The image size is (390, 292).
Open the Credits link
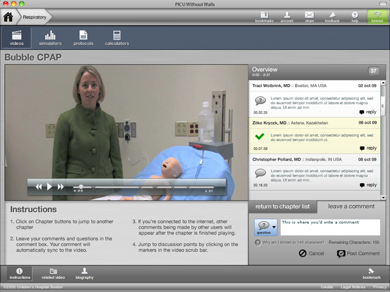[x=327, y=287]
